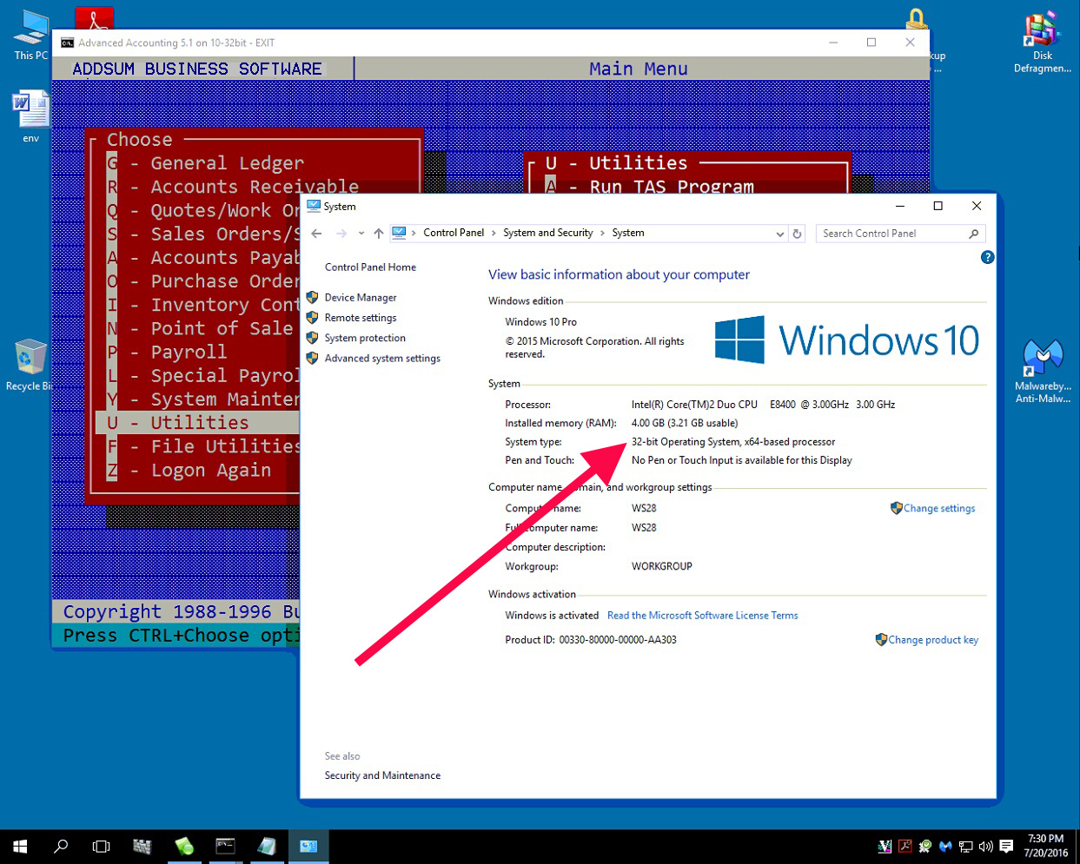Open the This PC desktop icon
The width and height of the screenshot is (1080, 864).
pos(30,34)
